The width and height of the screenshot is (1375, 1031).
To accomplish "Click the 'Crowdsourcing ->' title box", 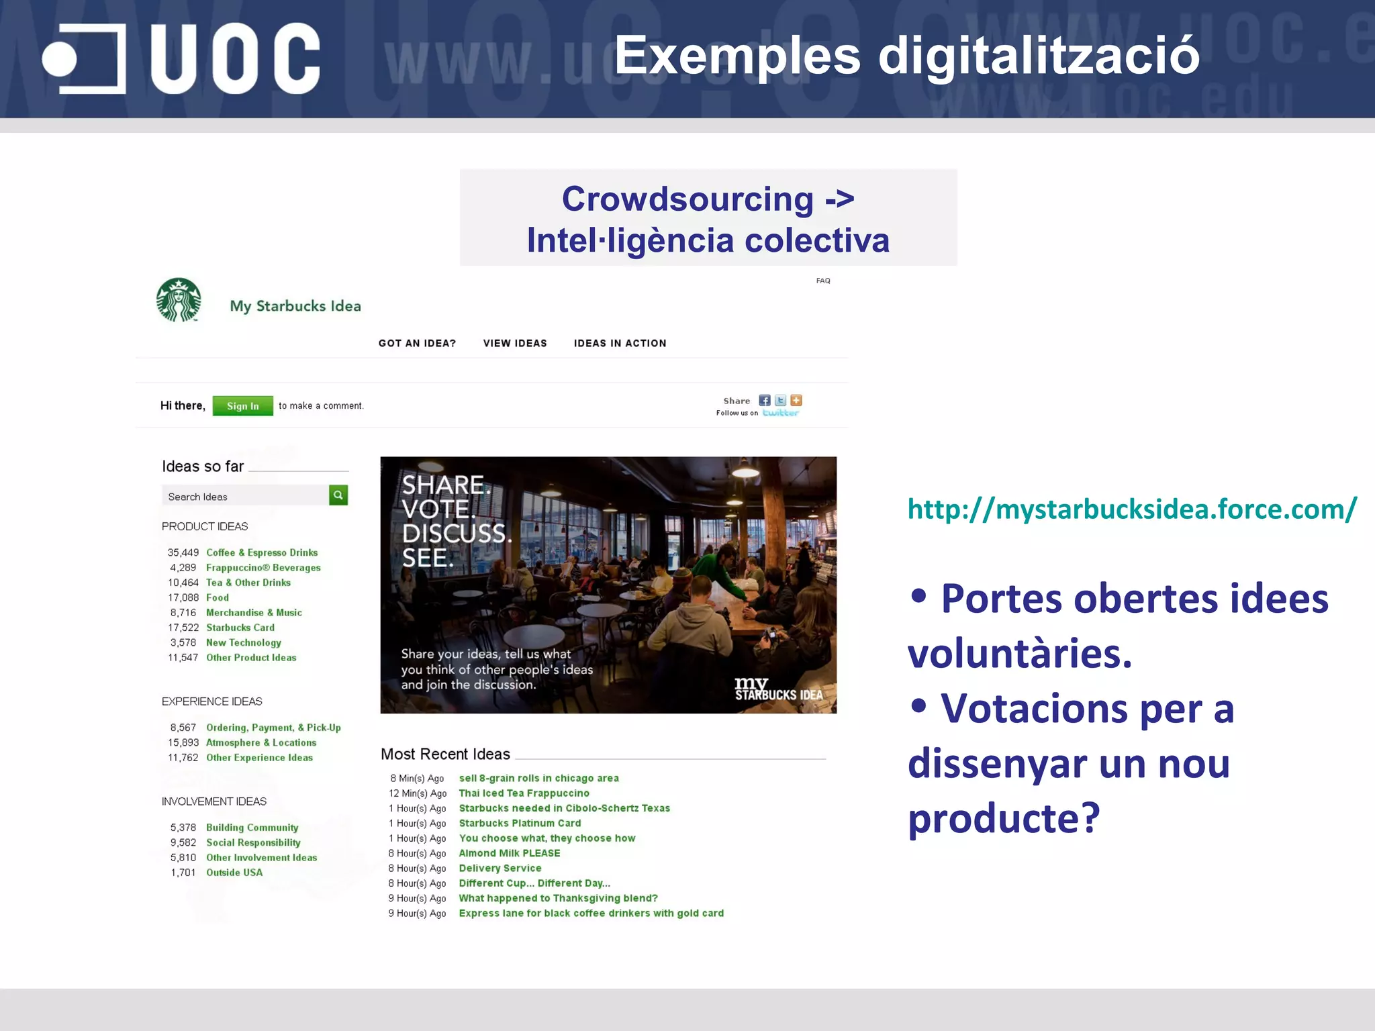I will point(708,218).
